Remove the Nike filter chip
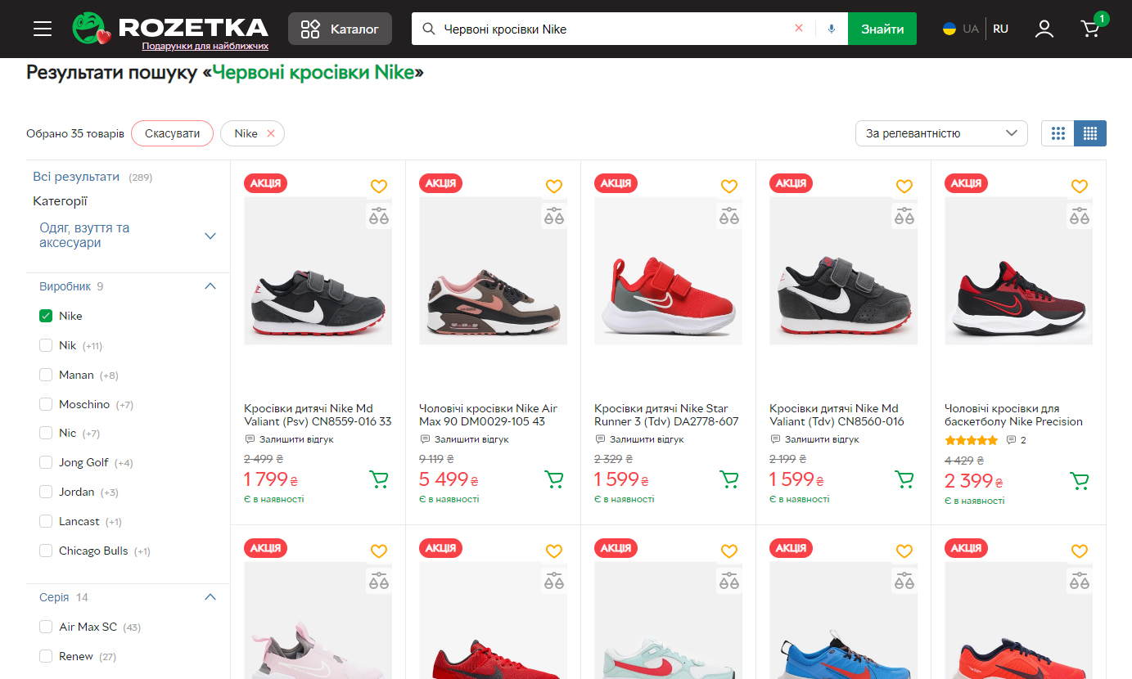The image size is (1132, 679). (x=271, y=133)
